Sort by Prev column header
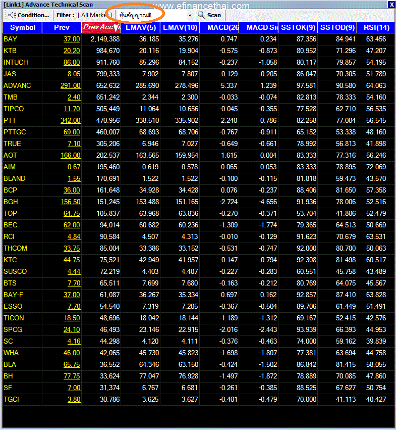This screenshot has width=396, height=430. tap(62, 27)
